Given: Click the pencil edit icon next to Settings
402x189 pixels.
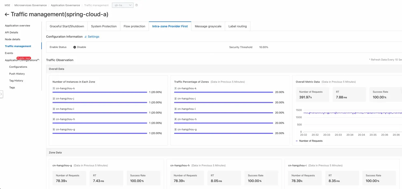Looking at the screenshot, I should [x=86, y=37].
